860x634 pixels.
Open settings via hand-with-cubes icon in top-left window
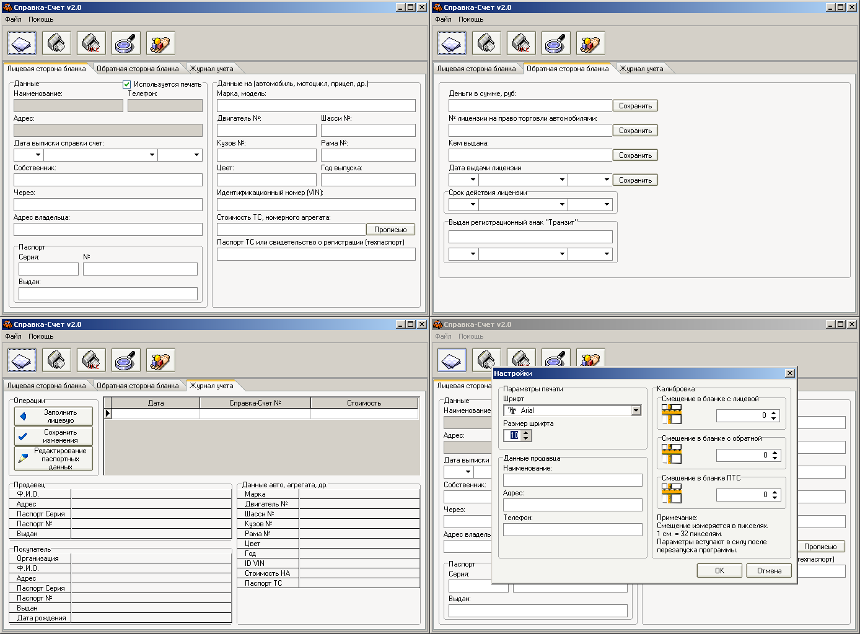click(160, 43)
